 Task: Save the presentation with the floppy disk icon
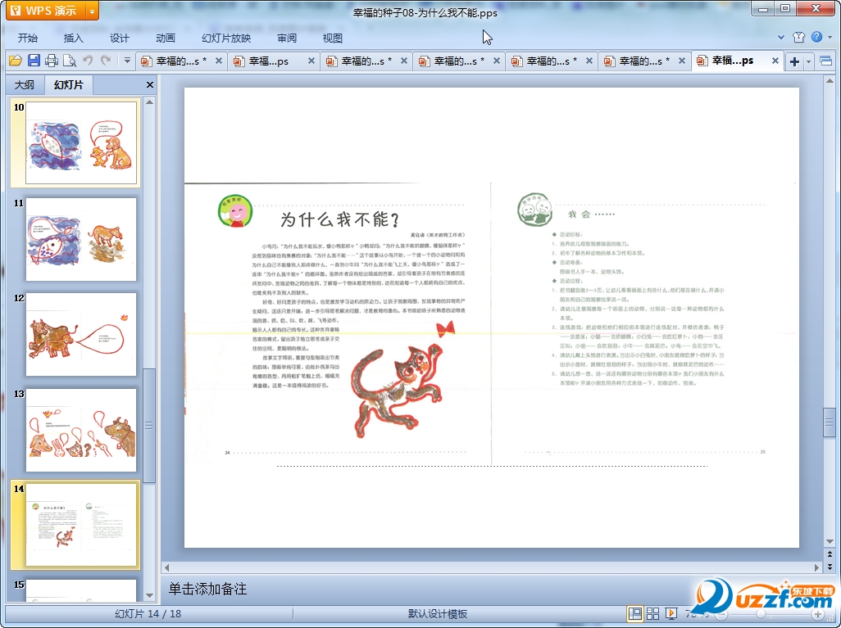tap(34, 61)
